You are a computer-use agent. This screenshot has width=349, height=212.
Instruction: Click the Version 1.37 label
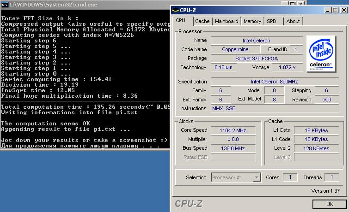coord(325,191)
